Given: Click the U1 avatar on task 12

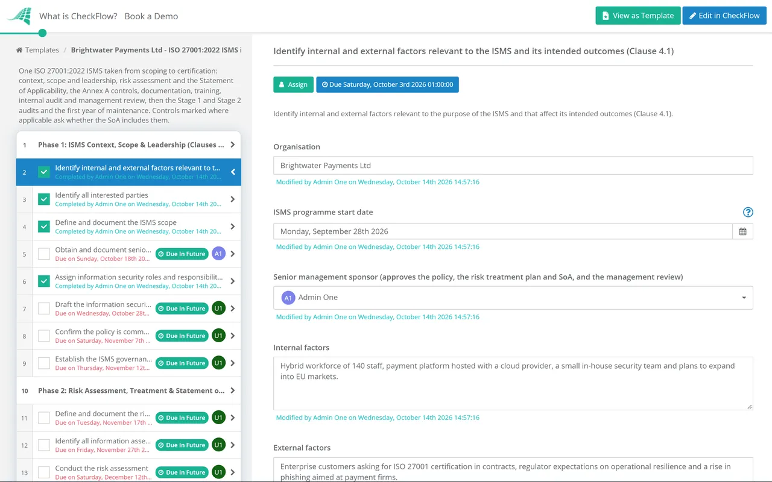Looking at the screenshot, I should point(218,445).
